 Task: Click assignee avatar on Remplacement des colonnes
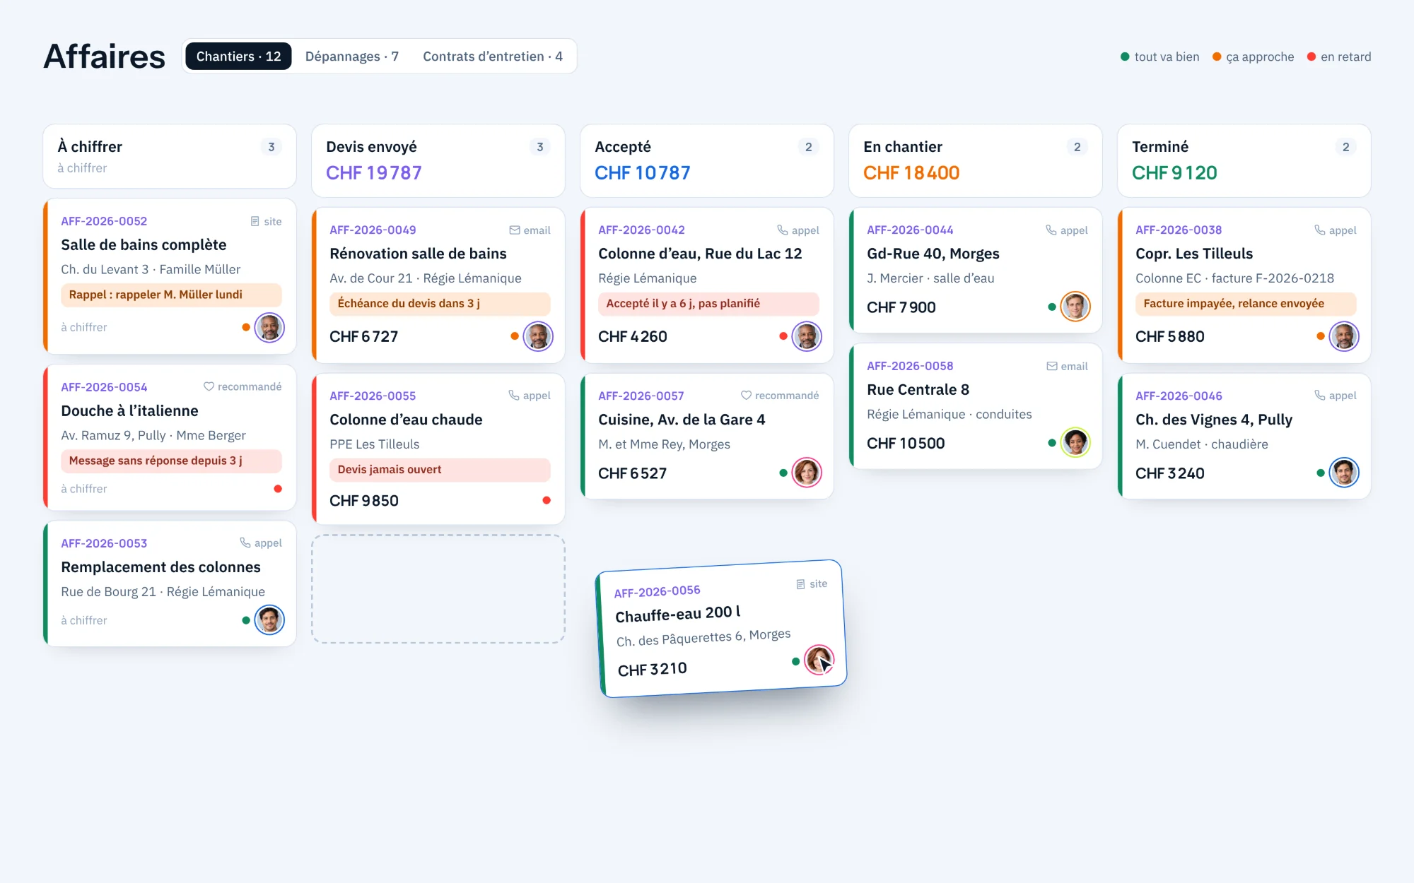269,620
